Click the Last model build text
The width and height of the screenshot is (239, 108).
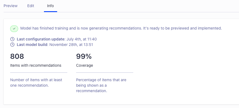click(32, 45)
